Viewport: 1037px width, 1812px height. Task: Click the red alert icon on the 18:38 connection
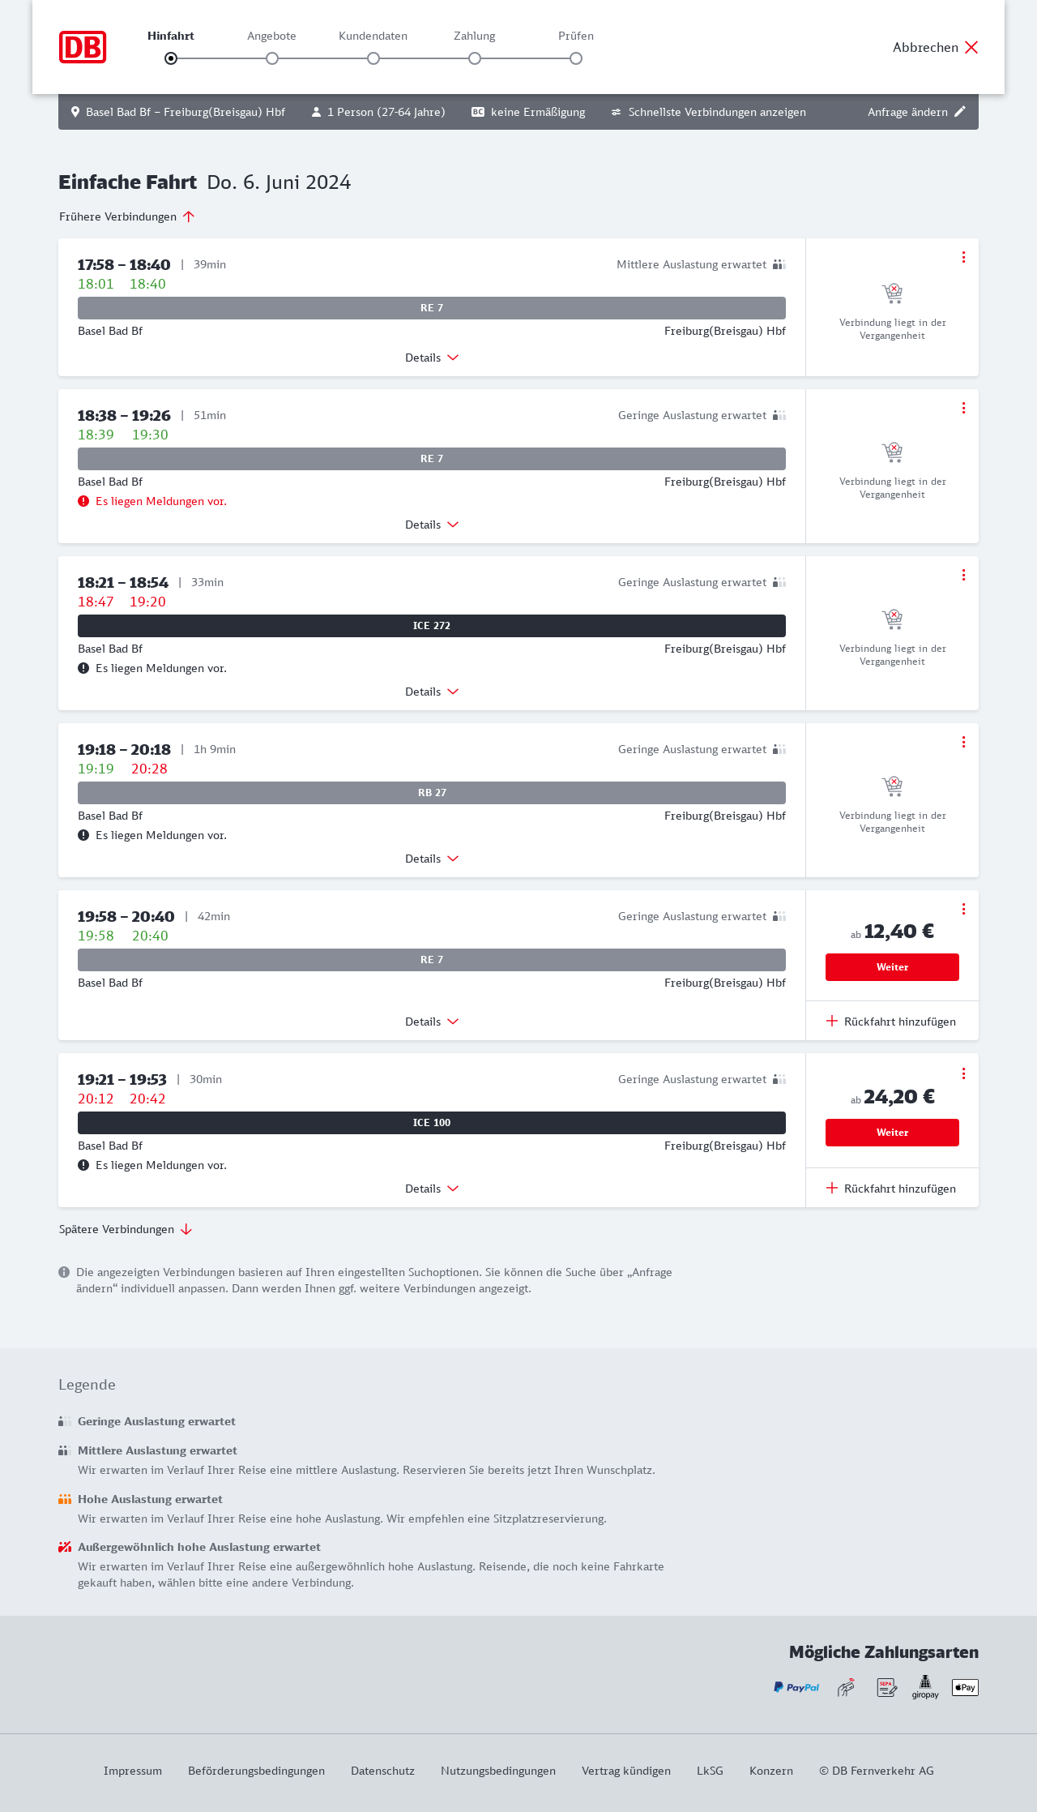click(x=83, y=501)
